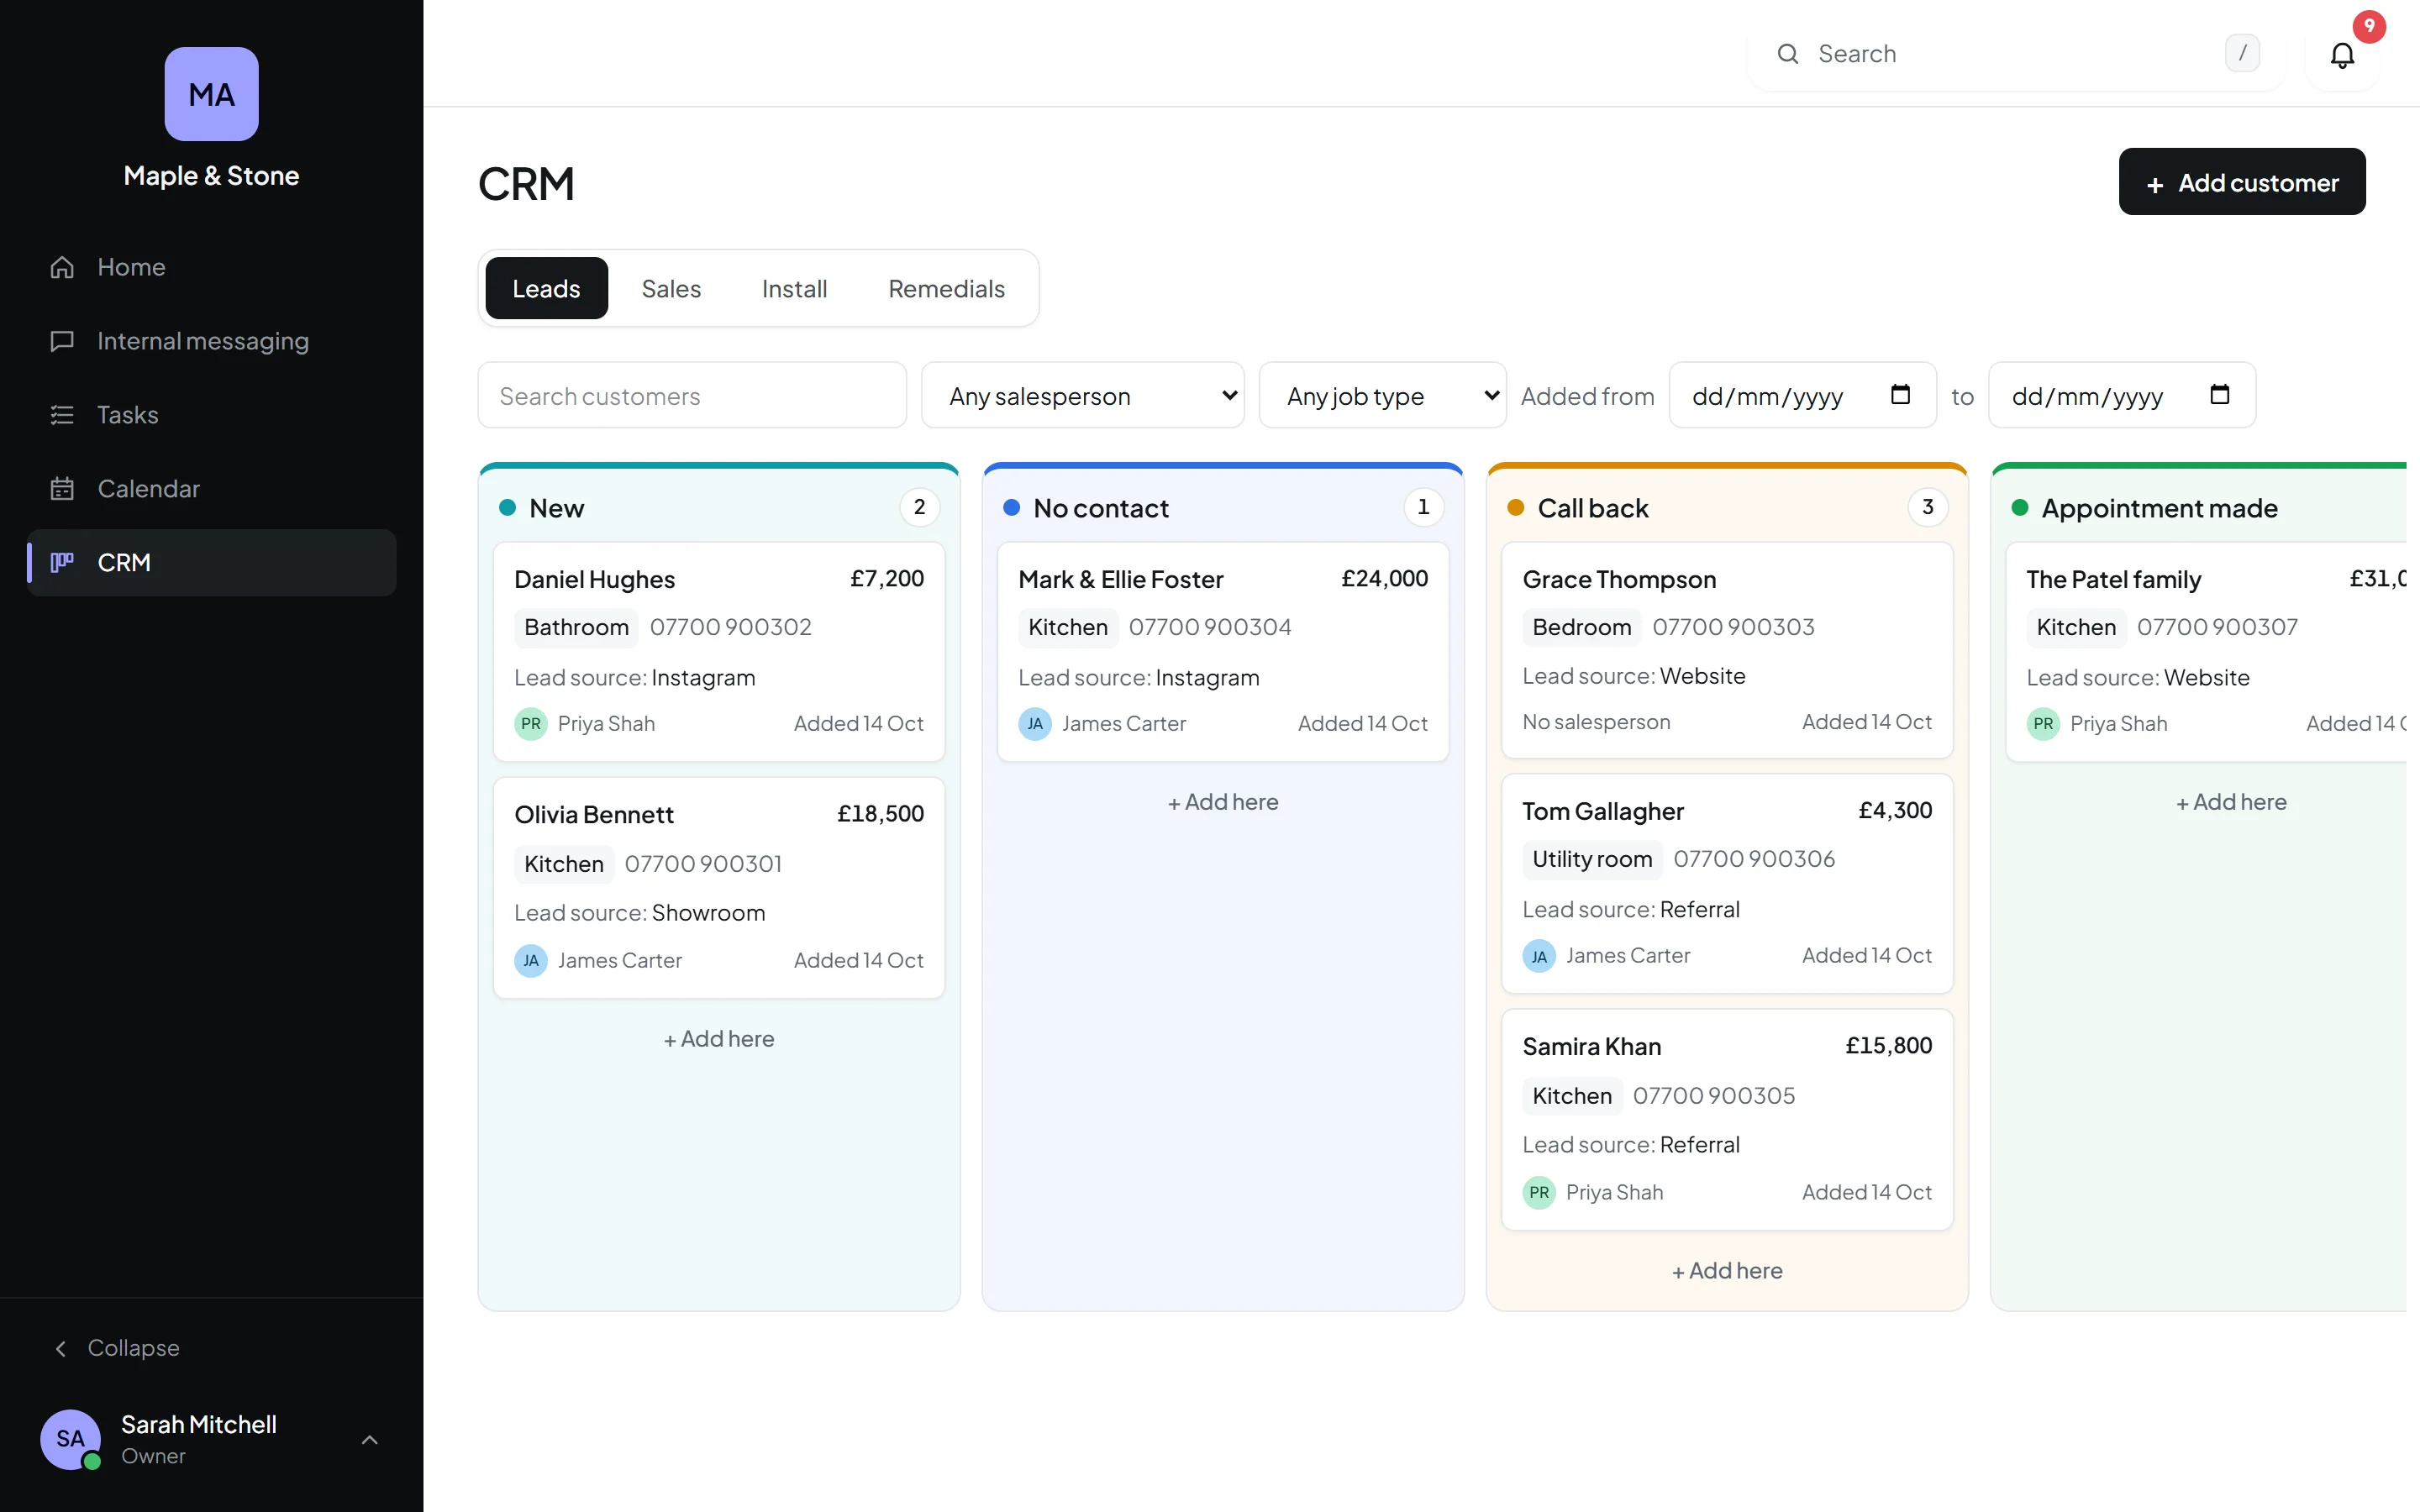This screenshot has height=1512, width=2420.
Task: Expand the Sarah Mitchell user menu chevron
Action: pos(369,1440)
